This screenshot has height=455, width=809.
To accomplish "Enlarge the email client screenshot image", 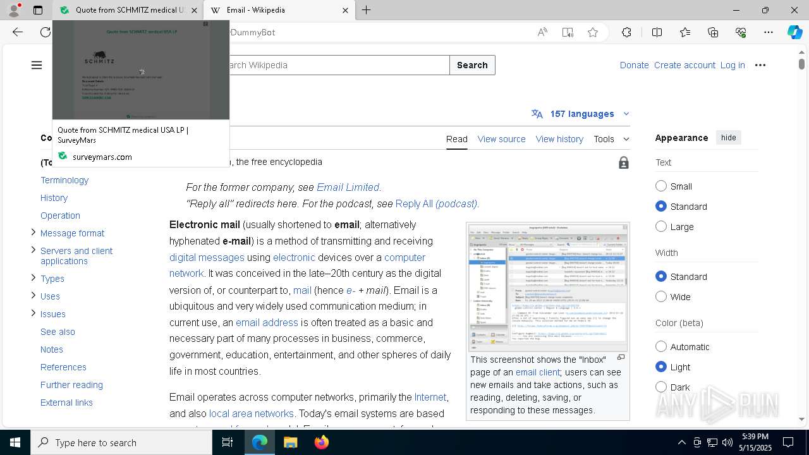I will point(621,358).
